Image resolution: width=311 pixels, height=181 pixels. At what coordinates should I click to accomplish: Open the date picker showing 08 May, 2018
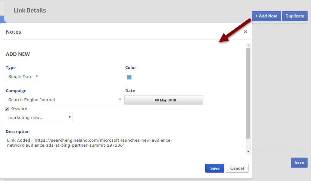(x=164, y=100)
